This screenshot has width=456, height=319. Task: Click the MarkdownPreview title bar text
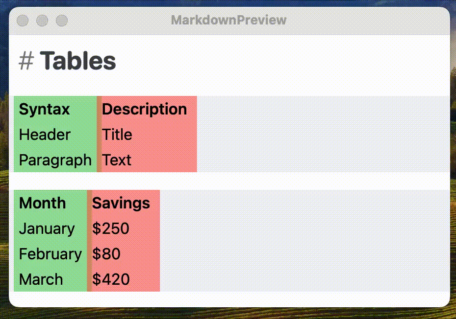point(228,20)
